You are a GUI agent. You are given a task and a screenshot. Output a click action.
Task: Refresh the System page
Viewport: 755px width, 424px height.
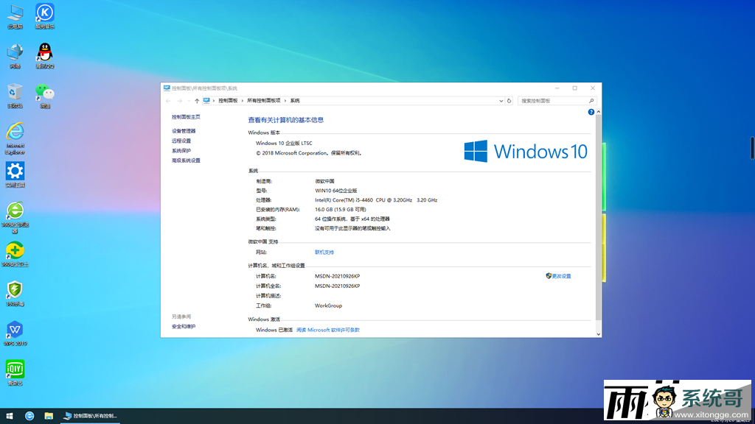[x=509, y=101]
